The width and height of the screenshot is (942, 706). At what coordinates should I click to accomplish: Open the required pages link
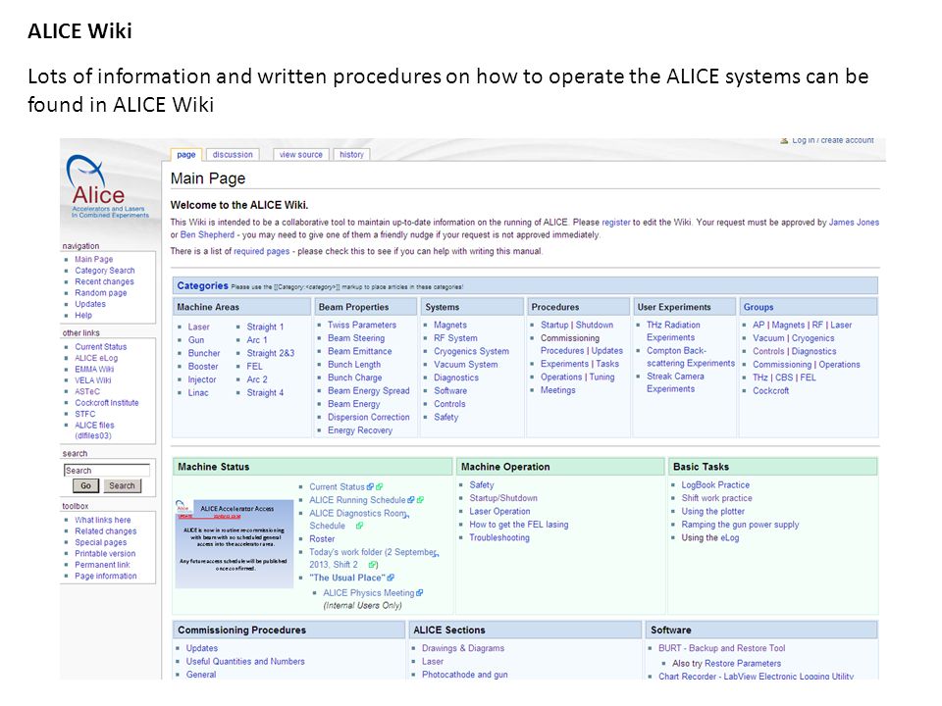(x=261, y=252)
